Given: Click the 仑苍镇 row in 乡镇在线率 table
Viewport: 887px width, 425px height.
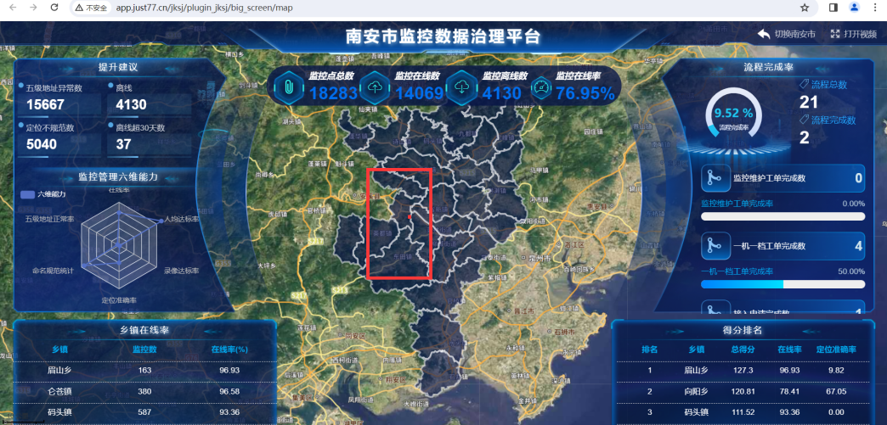Looking at the screenshot, I should point(144,392).
